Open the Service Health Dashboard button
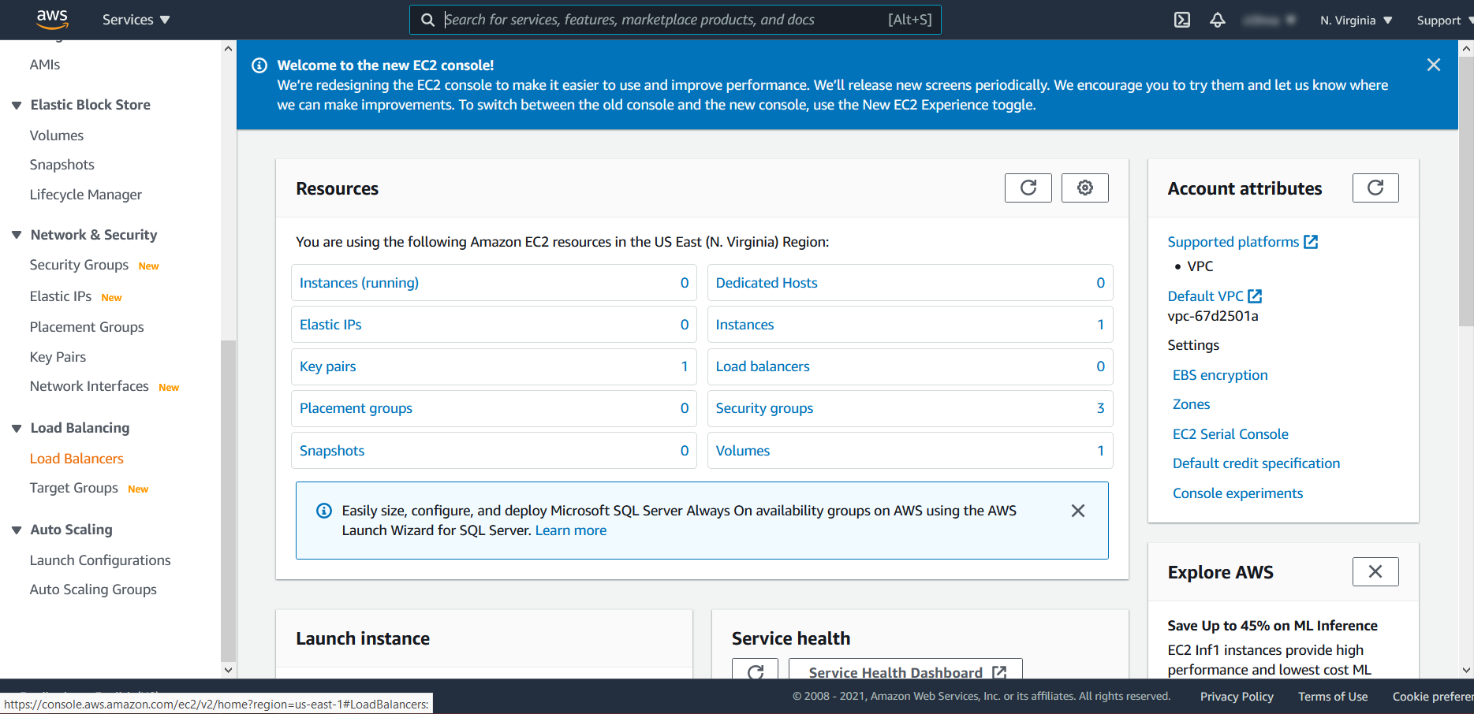1474x714 pixels. (907, 671)
